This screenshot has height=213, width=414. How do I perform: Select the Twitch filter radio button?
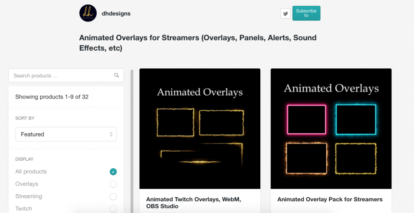[113, 209]
